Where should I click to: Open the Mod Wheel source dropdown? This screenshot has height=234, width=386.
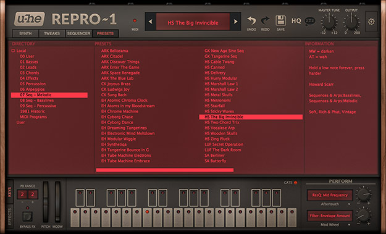point(349,225)
